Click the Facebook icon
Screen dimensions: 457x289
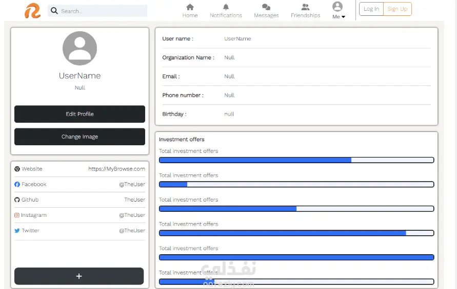click(17, 184)
